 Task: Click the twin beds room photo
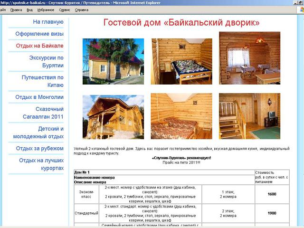click(x=181, y=116)
